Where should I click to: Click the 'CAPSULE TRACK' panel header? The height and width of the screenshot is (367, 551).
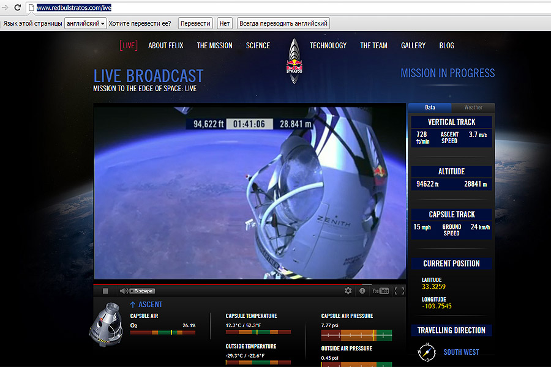click(x=452, y=214)
